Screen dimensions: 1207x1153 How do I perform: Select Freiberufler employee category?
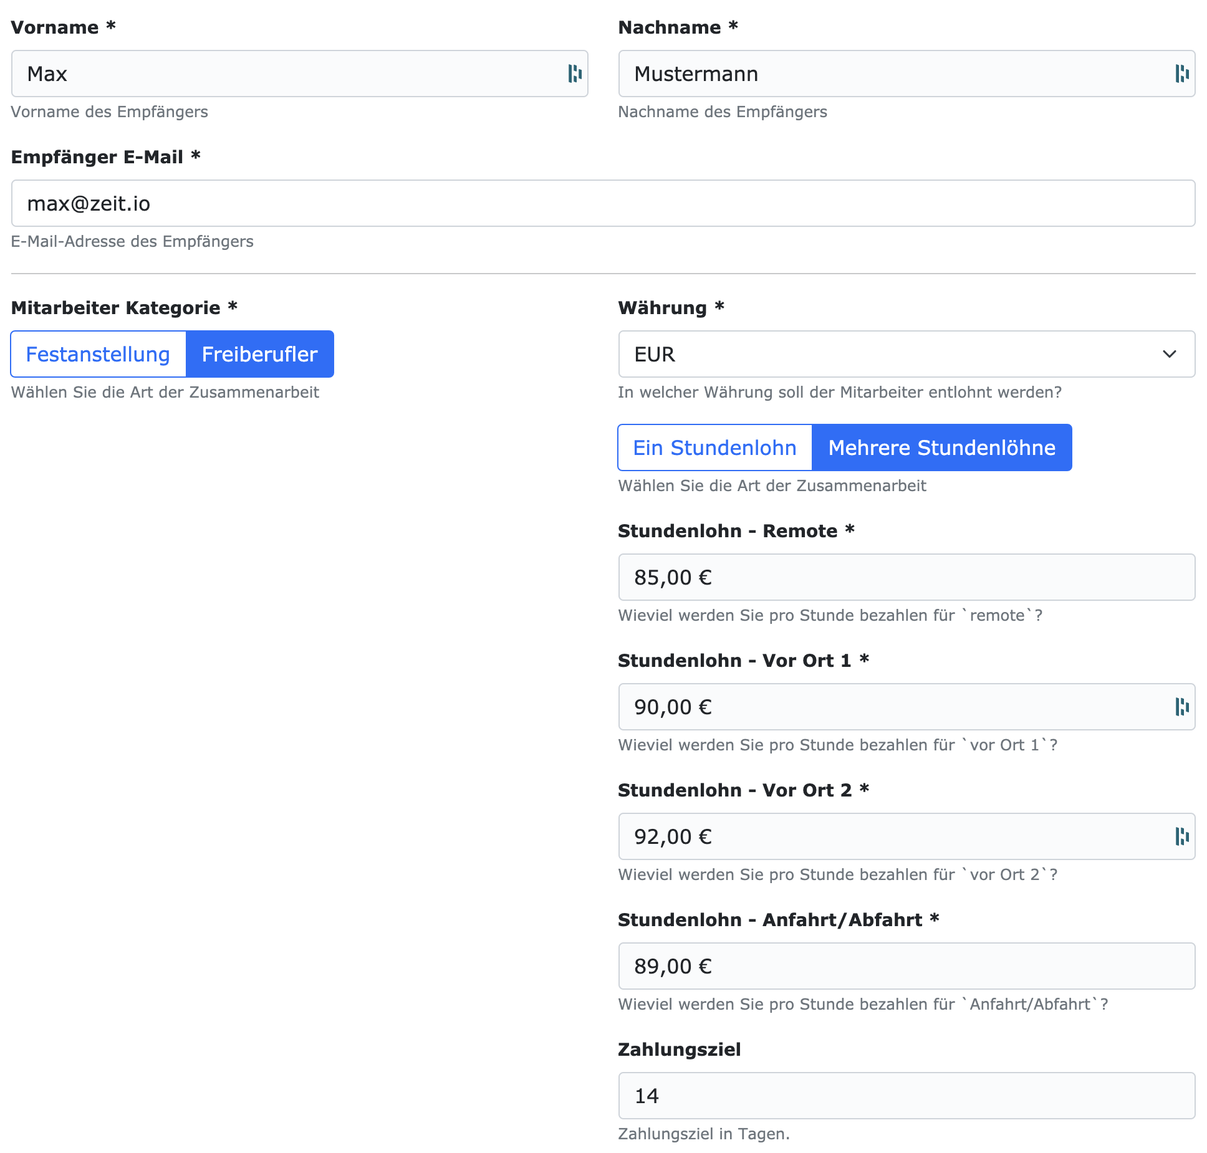point(259,354)
